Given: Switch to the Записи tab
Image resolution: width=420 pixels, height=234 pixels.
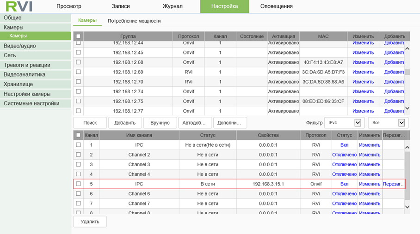Looking at the screenshot, I should tap(121, 6).
